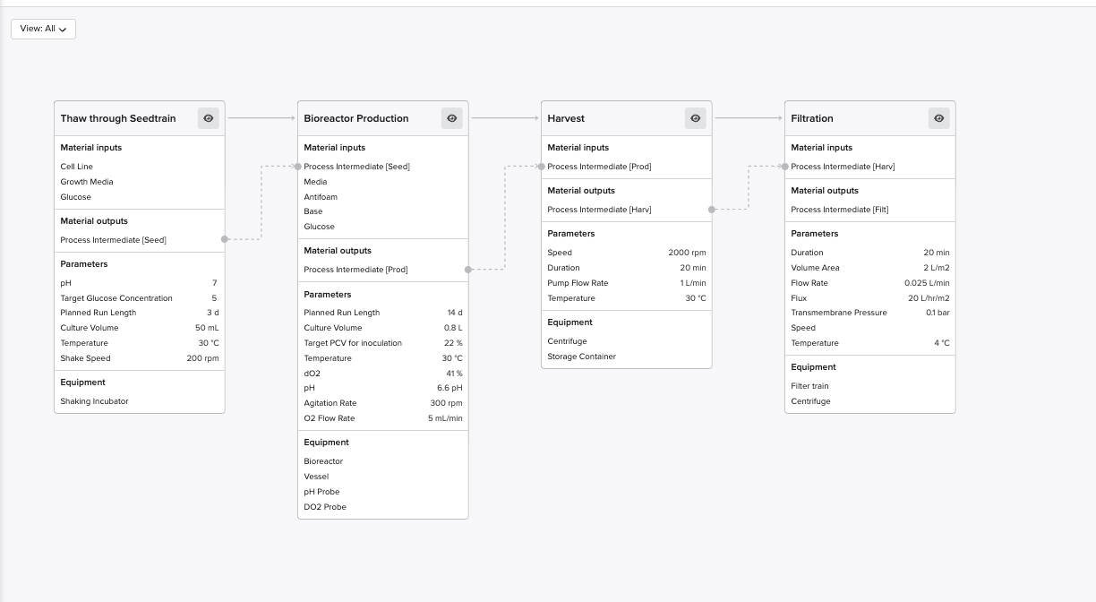Click the eye icon on Bioreactor Production card
Screen dimensions: 1096x602
tap(451, 117)
